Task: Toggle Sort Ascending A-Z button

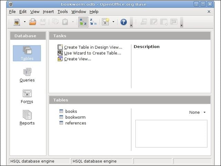Action: pos(83,22)
